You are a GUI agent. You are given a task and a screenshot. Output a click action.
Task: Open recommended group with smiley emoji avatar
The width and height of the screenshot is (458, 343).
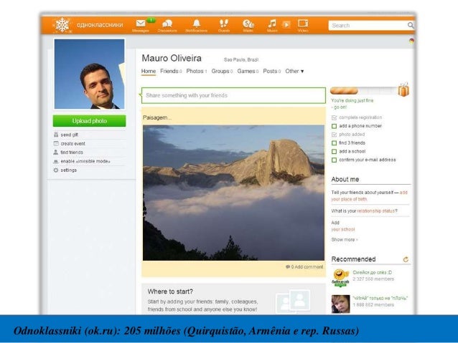[x=340, y=277]
